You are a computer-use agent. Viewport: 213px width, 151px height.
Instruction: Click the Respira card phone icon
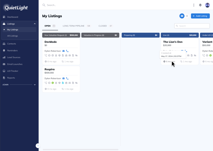(x=67, y=78)
